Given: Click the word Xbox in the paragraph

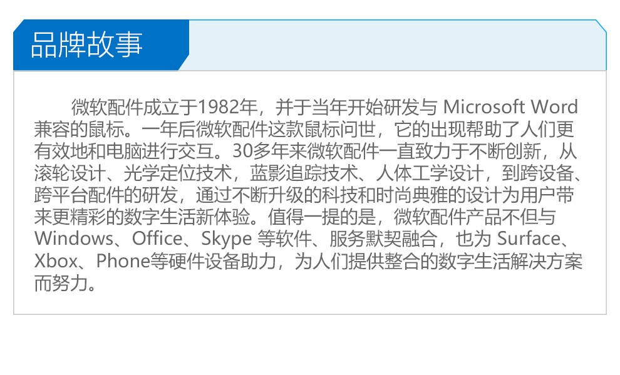Looking at the screenshot, I should coord(56,261).
